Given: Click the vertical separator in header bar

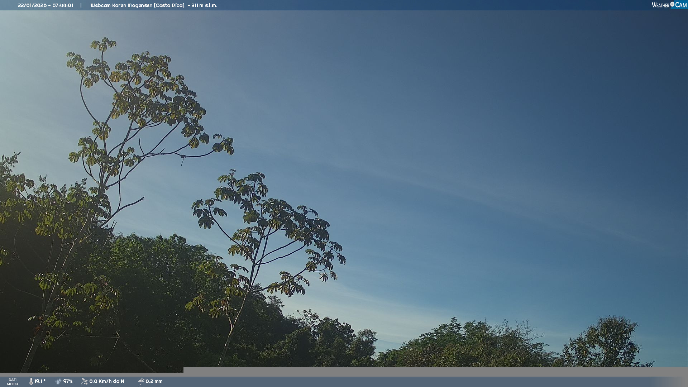Looking at the screenshot, I should pos(81,5).
